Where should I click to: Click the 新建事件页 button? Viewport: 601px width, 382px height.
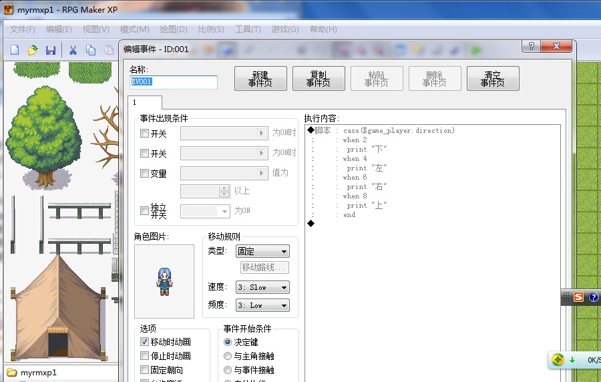coord(260,79)
